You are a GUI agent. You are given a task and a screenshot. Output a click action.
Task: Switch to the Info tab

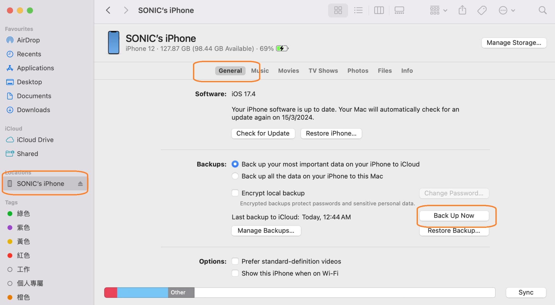tap(407, 71)
